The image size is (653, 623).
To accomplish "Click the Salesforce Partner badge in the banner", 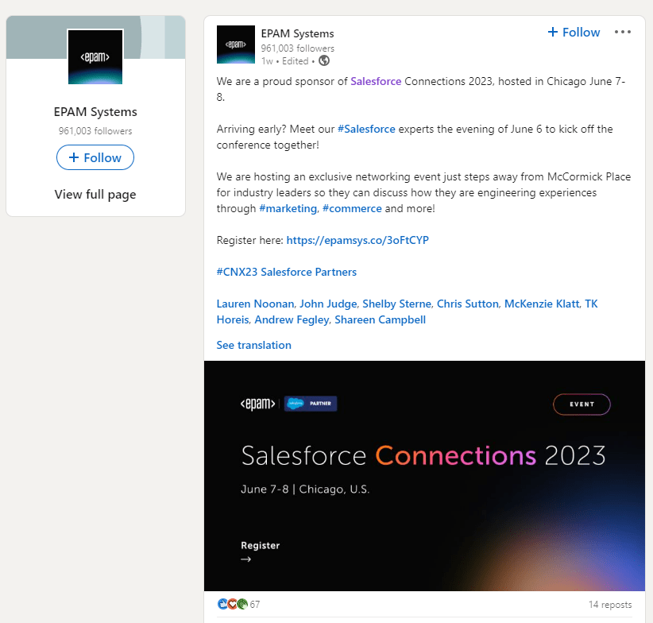I will coord(311,404).
